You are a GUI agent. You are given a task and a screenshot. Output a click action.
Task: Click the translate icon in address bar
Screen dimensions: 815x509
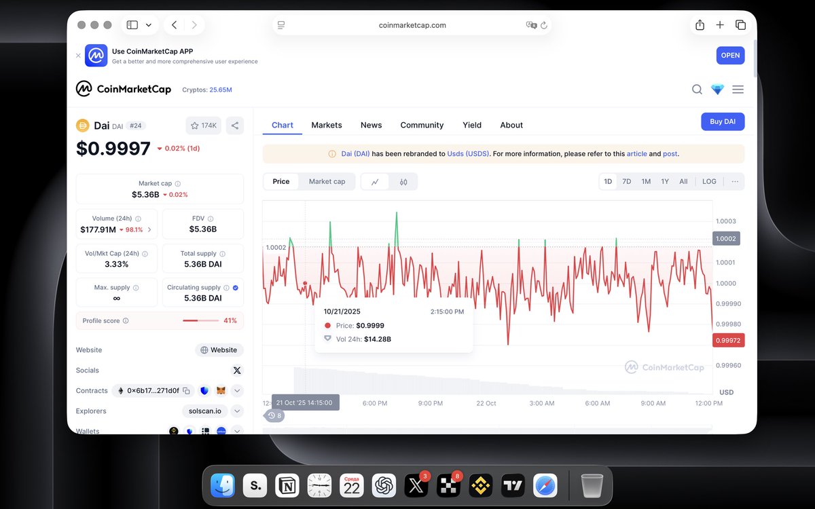tap(531, 25)
